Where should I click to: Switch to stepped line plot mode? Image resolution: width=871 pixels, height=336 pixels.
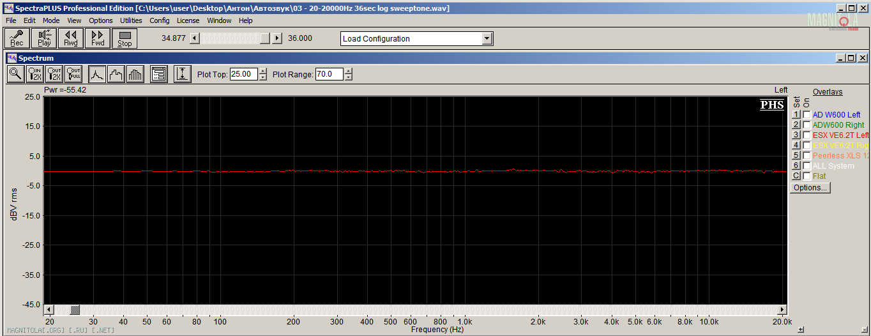tap(116, 74)
